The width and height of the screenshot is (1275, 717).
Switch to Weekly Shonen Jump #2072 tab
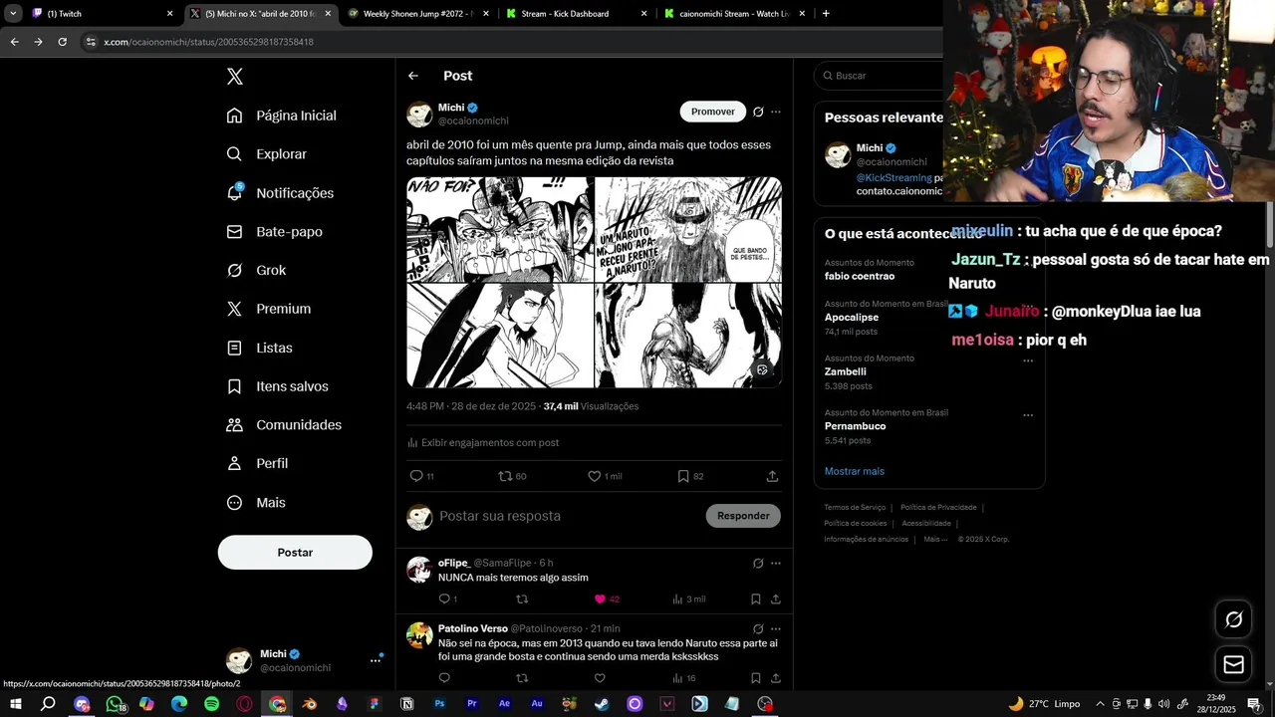(x=418, y=14)
